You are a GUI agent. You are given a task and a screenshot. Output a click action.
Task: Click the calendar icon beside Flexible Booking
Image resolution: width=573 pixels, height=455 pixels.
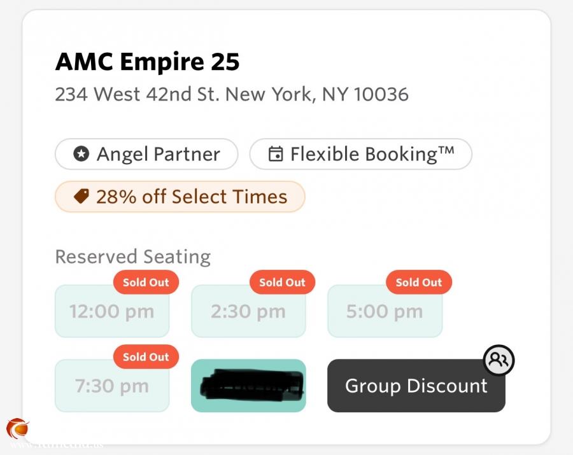[276, 154]
